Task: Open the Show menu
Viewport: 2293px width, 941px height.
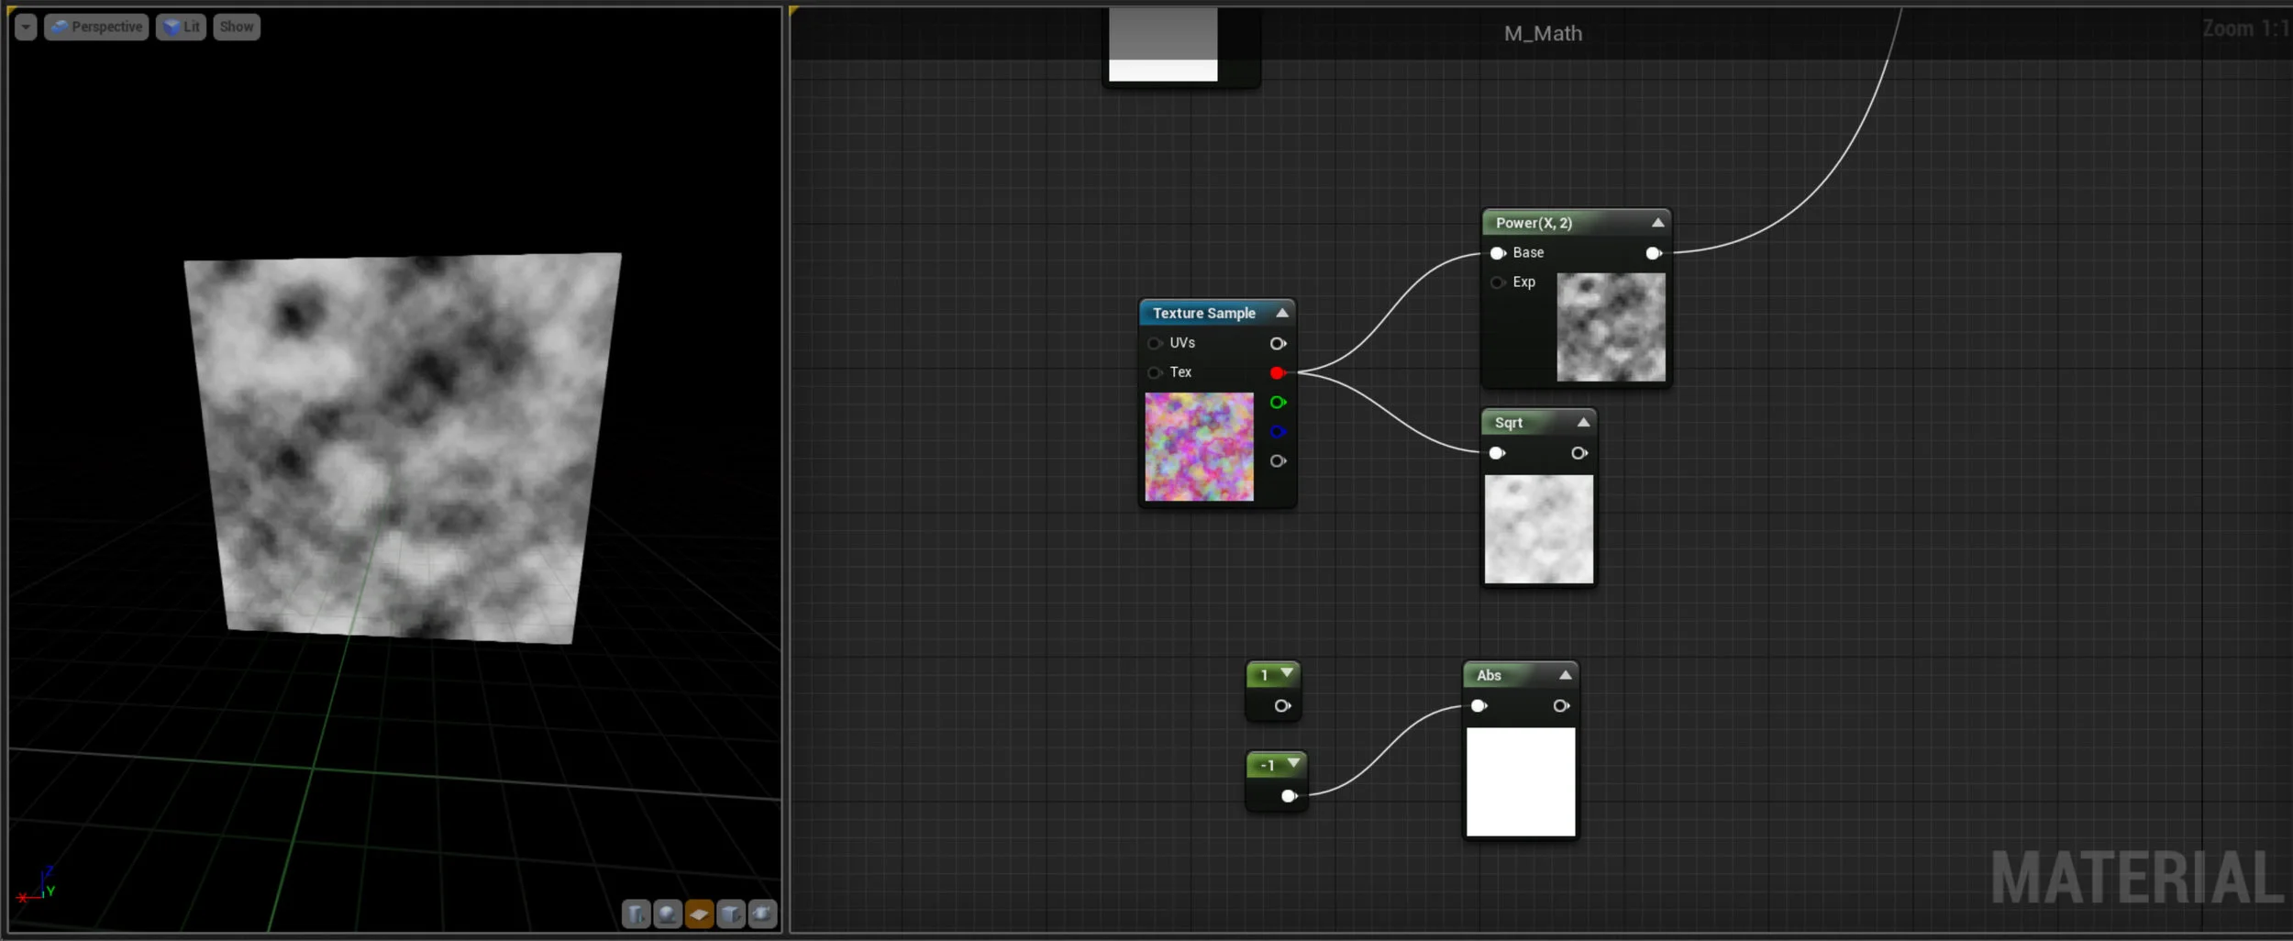Action: point(236,26)
